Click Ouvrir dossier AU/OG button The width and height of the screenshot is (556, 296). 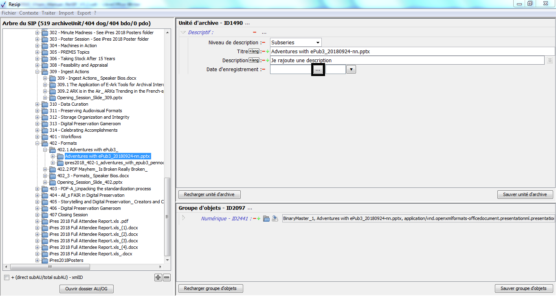point(86,289)
